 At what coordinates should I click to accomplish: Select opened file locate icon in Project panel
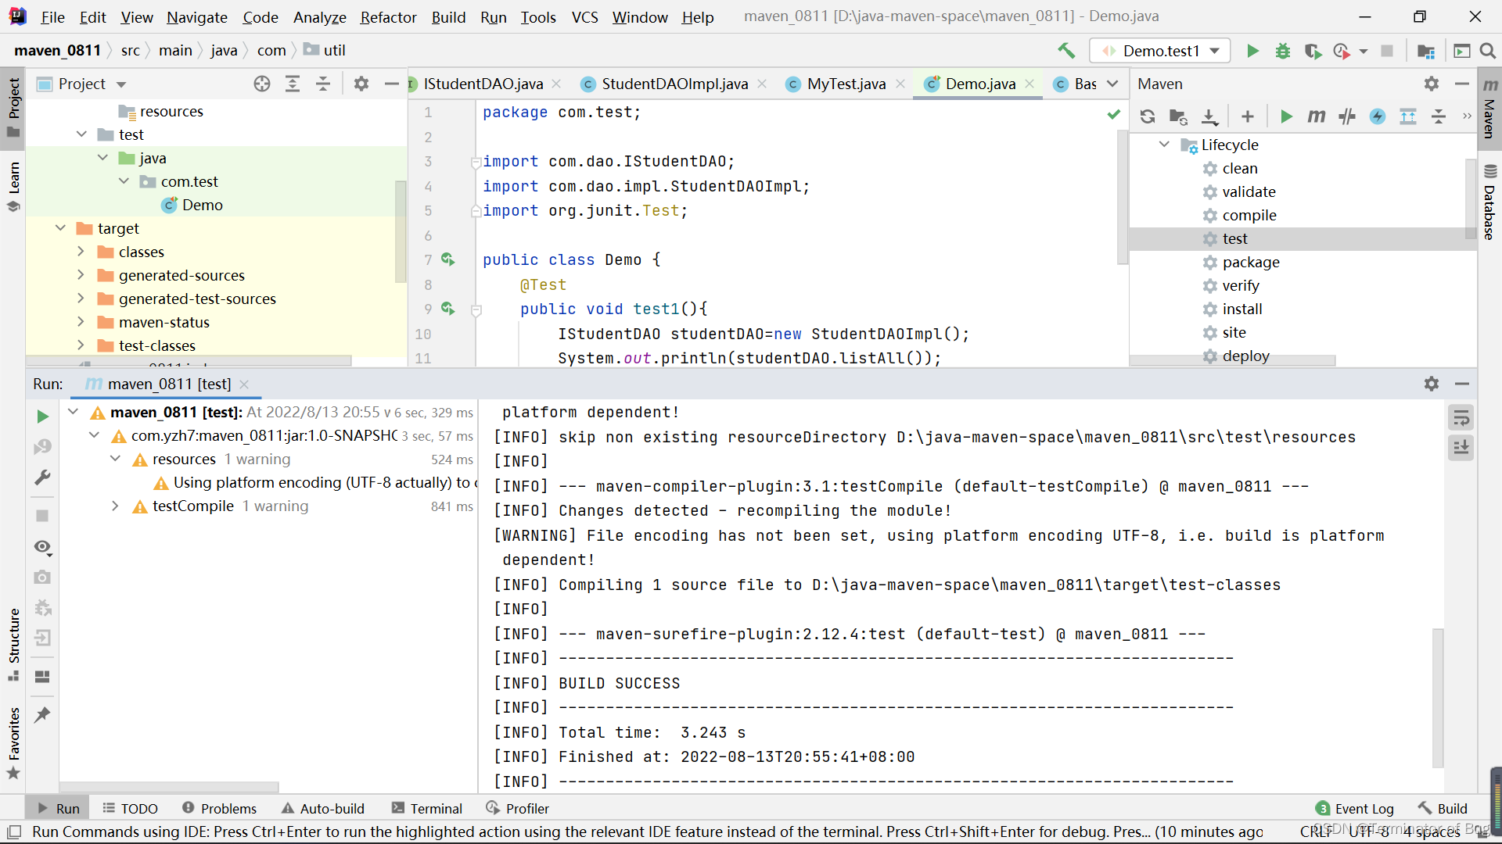262,84
